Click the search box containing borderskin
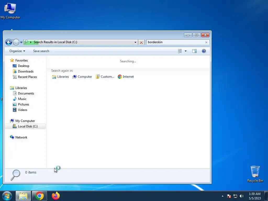The image size is (268, 201). click(178, 42)
